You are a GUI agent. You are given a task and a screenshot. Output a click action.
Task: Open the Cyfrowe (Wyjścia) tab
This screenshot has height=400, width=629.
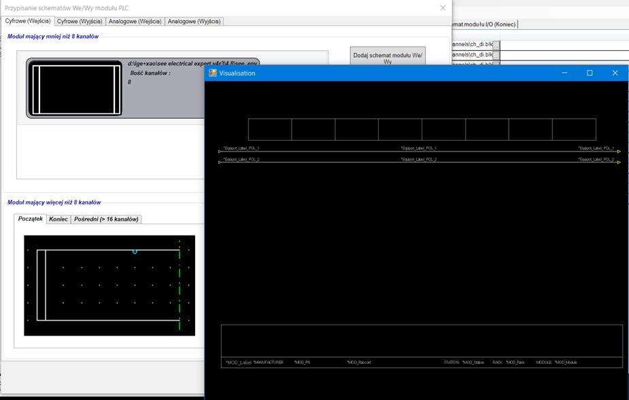[x=80, y=21]
